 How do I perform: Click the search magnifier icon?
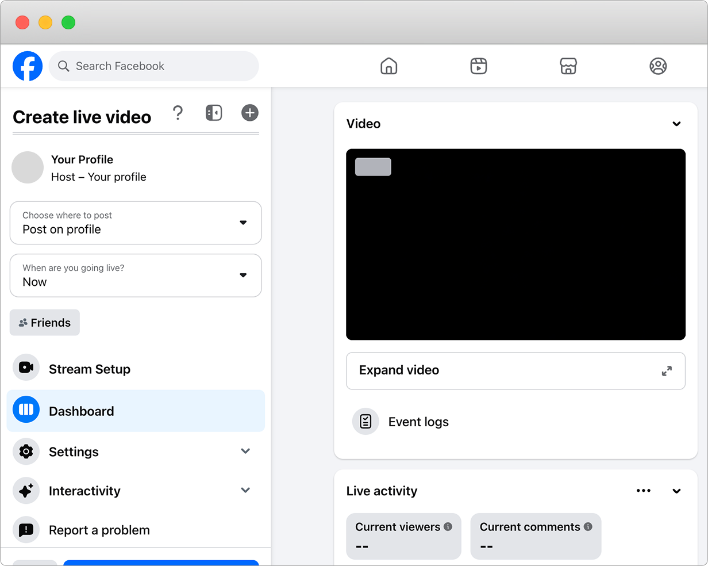(64, 66)
